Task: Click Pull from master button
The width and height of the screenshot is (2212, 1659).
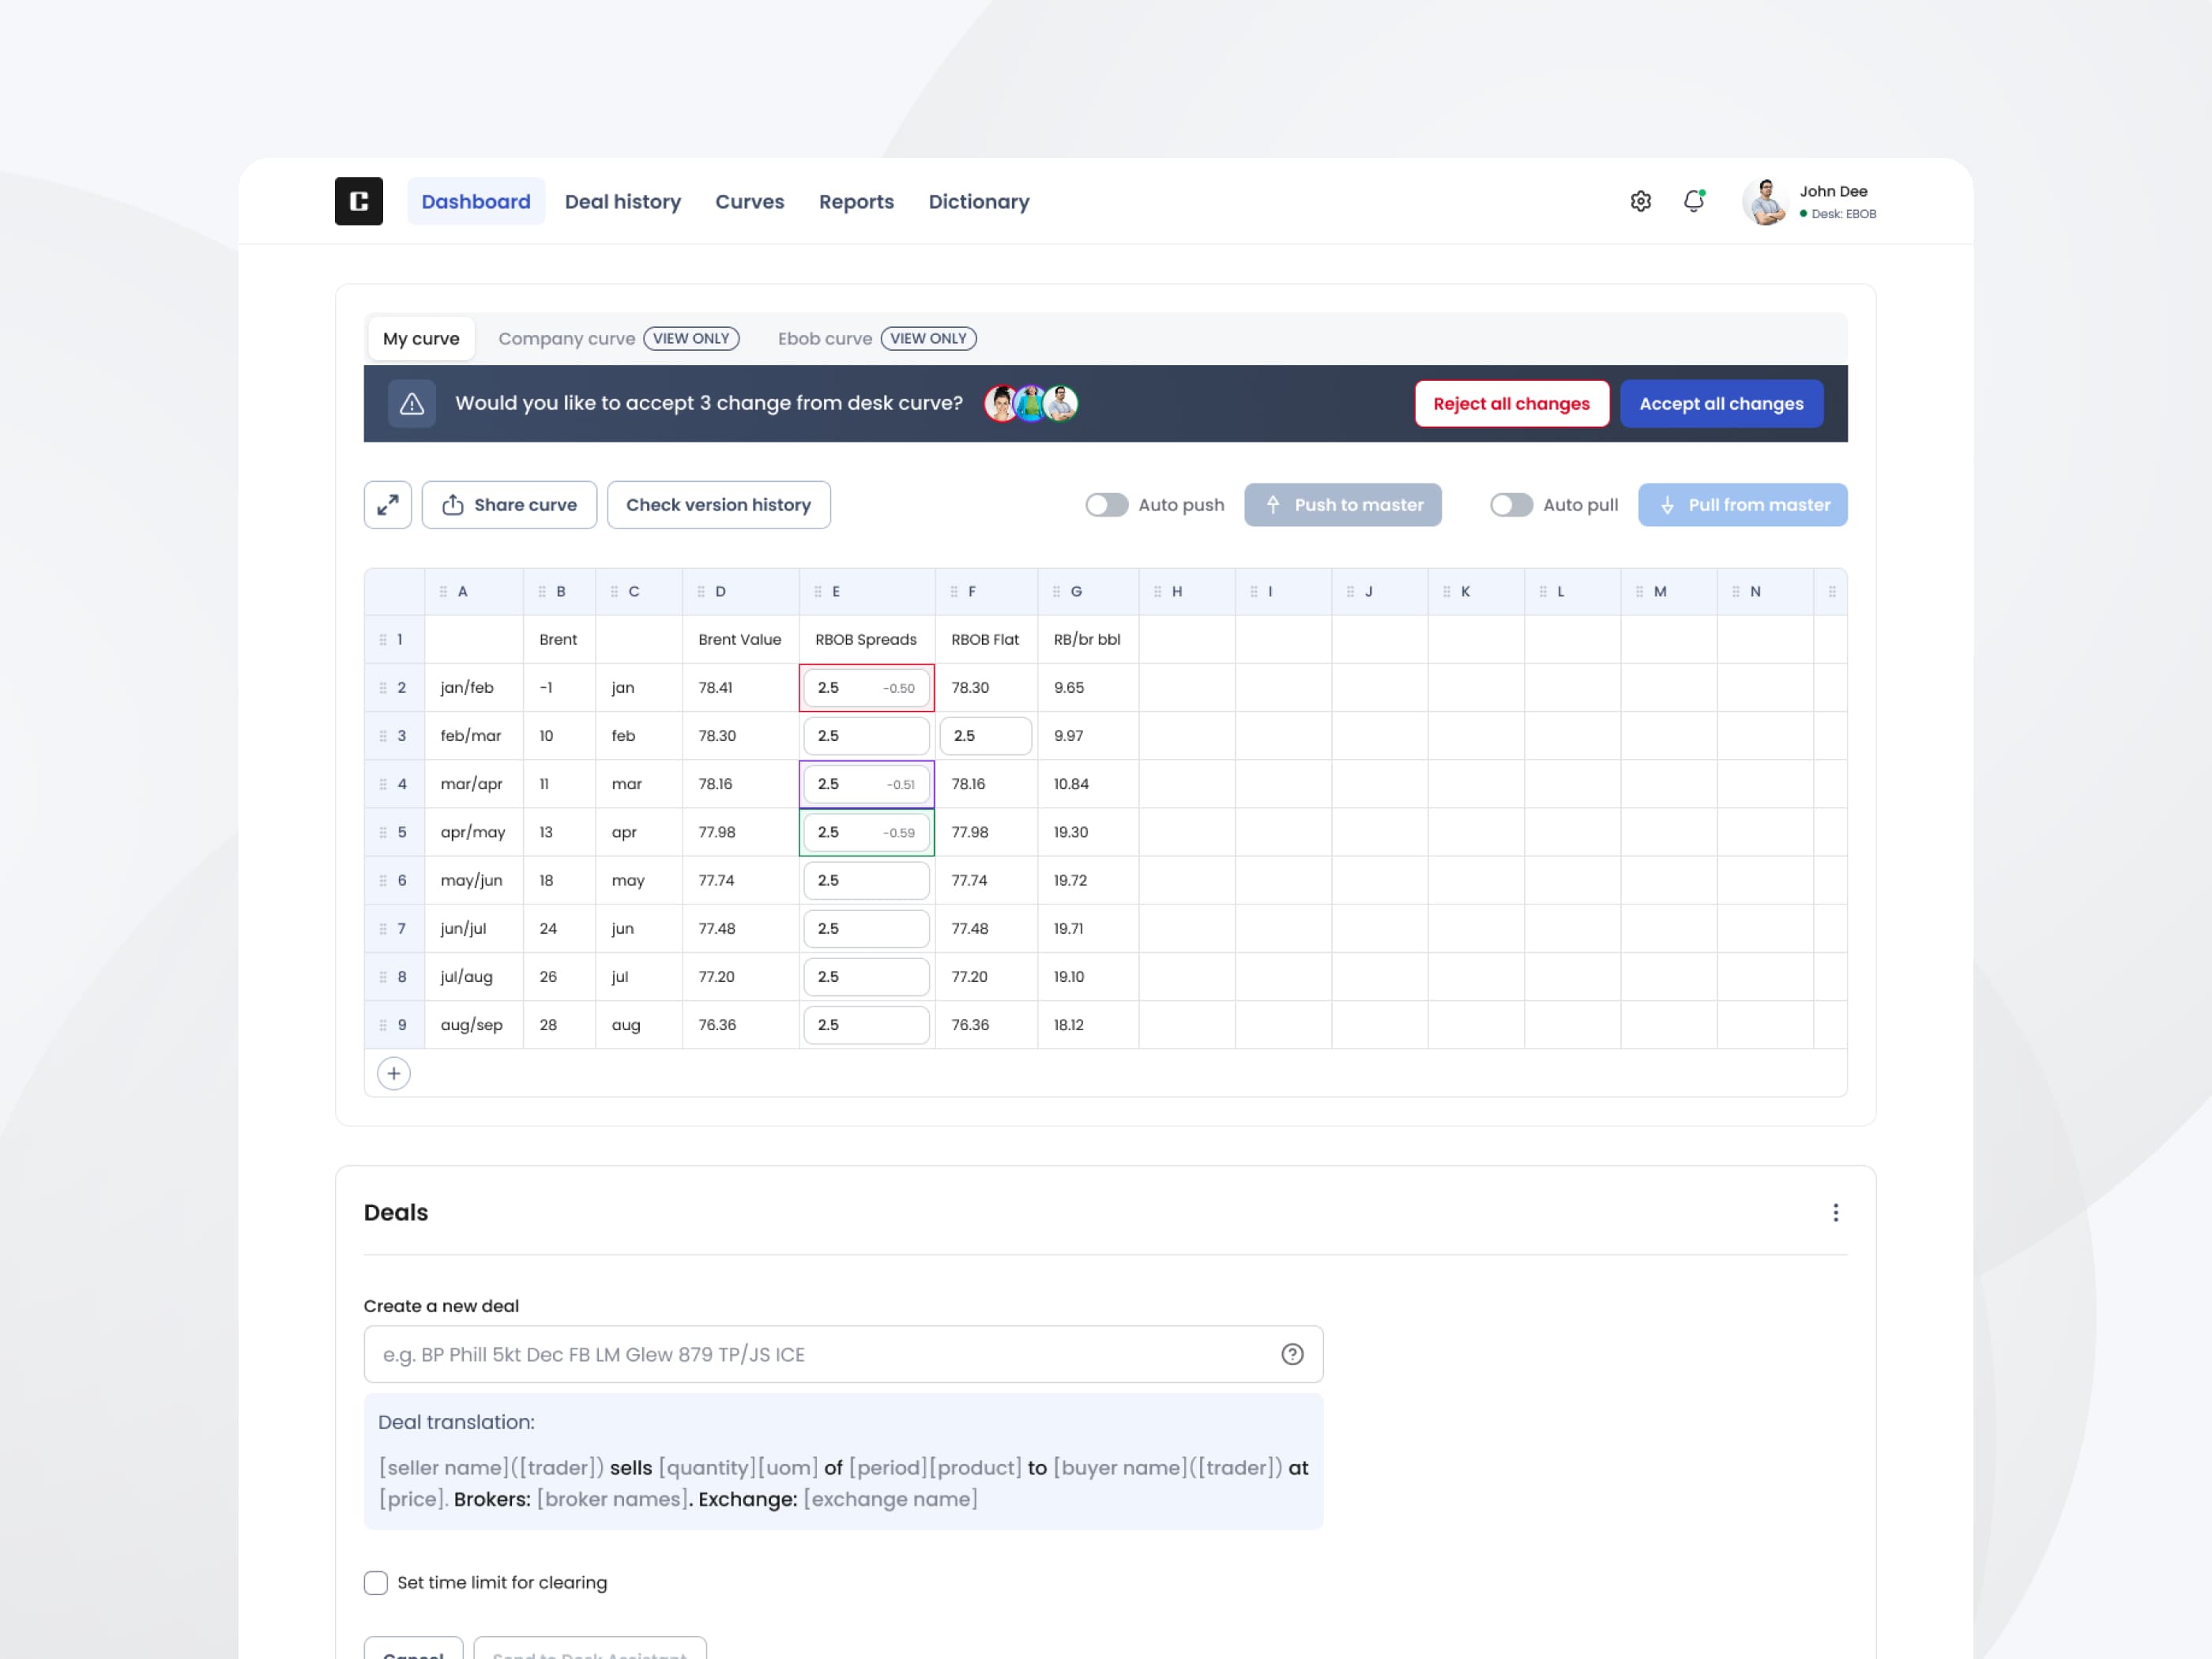Action: coord(1742,505)
